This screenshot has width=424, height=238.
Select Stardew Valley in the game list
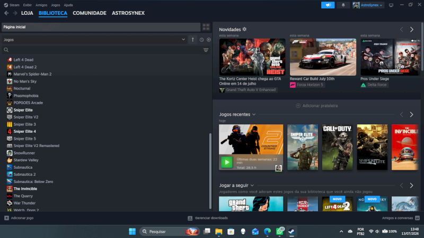click(x=26, y=160)
